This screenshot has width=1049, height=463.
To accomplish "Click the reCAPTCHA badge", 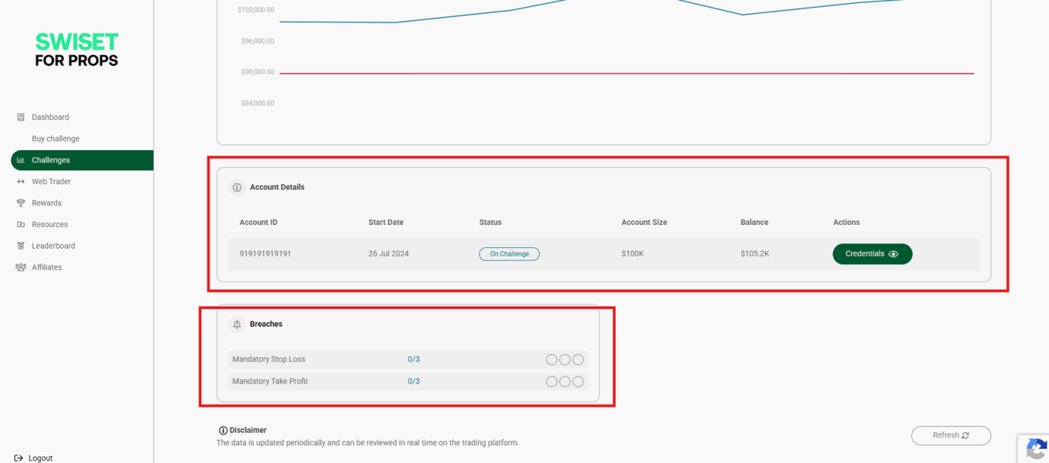I will tap(1036, 449).
